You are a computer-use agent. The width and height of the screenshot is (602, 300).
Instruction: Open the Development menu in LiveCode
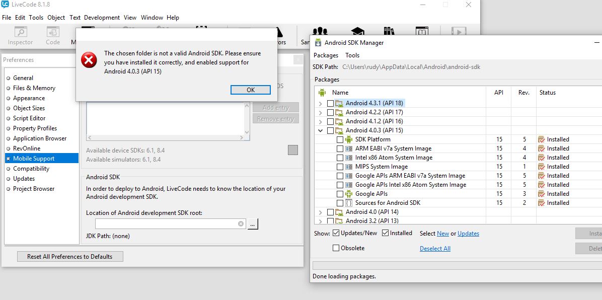[x=102, y=18]
